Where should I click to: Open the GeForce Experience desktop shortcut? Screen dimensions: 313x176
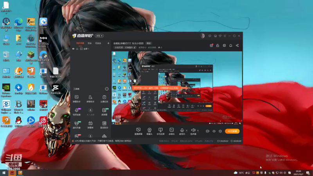[x=6, y=90]
